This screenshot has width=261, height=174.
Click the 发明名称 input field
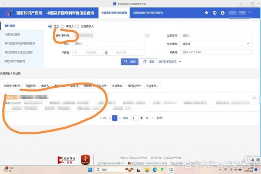tap(216, 35)
